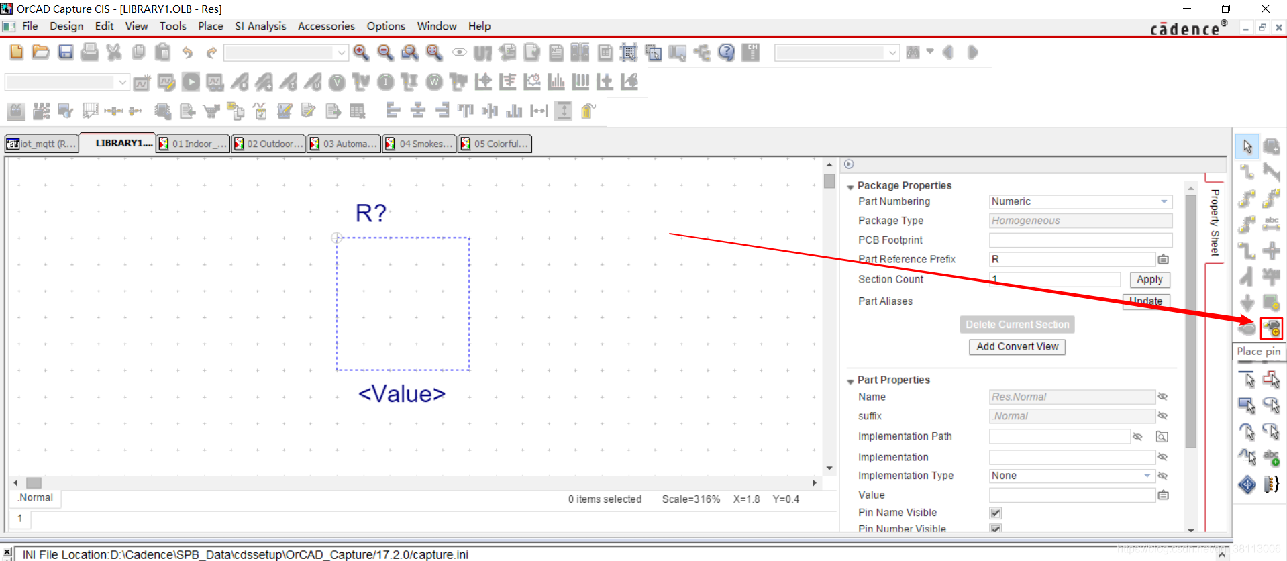This screenshot has width=1287, height=561.
Task: Click the Zoom In magnifier icon
Action: 361,52
